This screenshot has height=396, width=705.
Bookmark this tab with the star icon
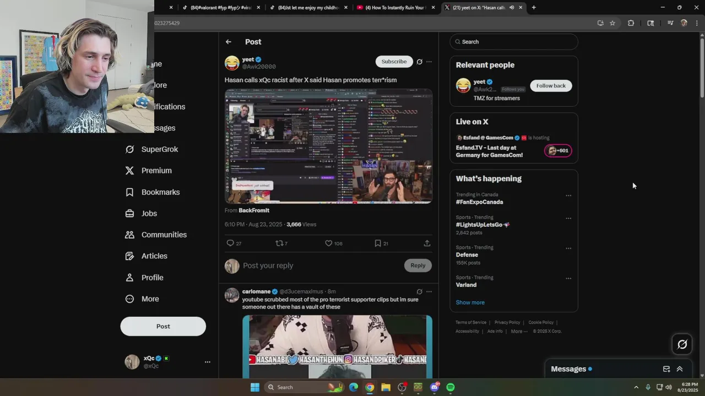(x=612, y=23)
